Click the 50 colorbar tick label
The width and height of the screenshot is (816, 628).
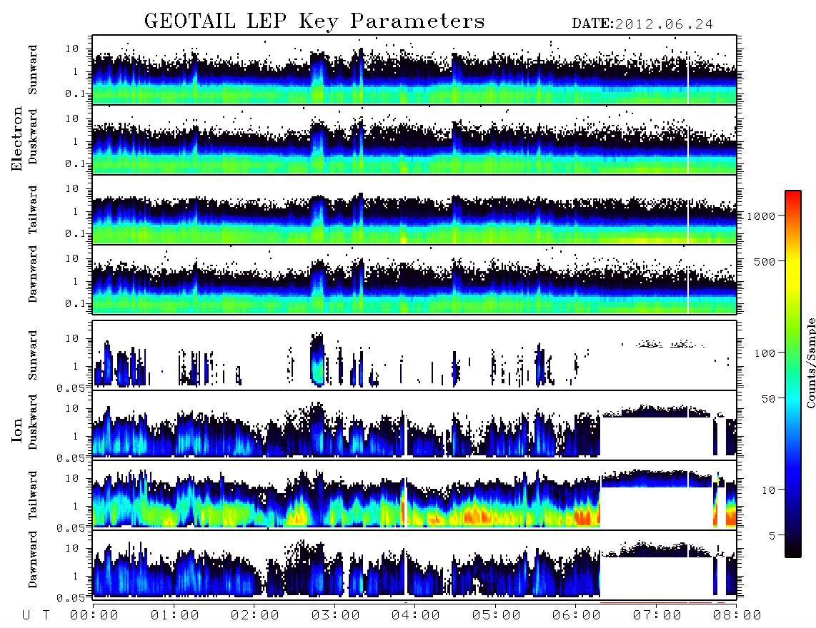[768, 399]
